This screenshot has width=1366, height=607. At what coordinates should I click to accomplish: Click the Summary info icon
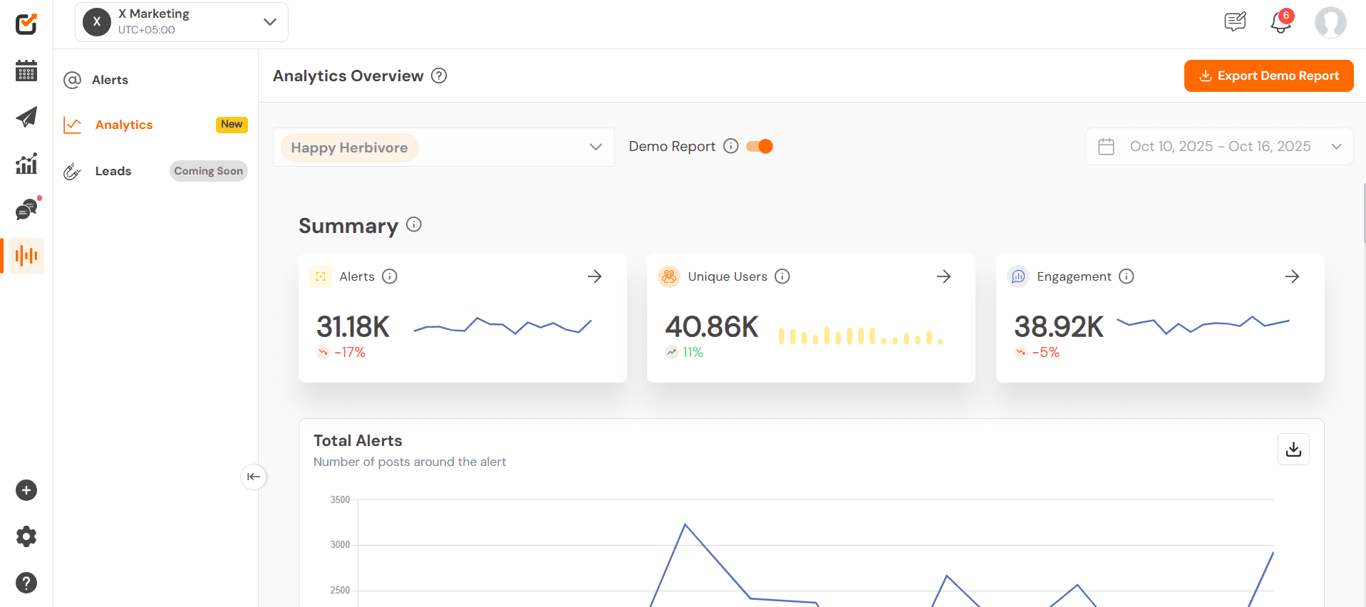[x=414, y=224]
